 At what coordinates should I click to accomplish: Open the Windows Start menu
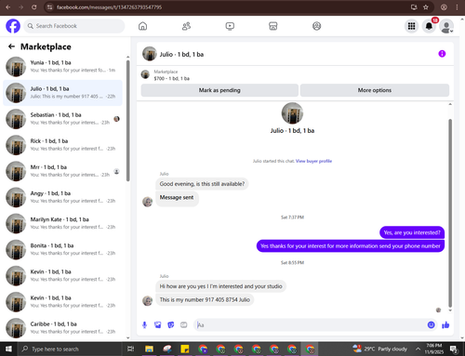8,349
